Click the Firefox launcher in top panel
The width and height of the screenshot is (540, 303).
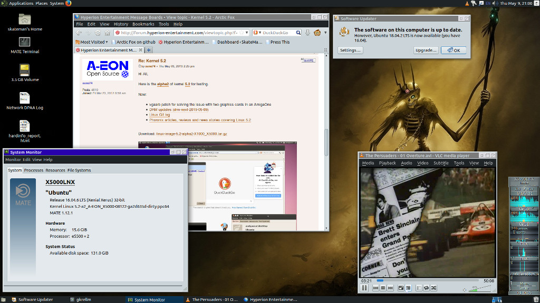pyautogui.click(x=69, y=3)
